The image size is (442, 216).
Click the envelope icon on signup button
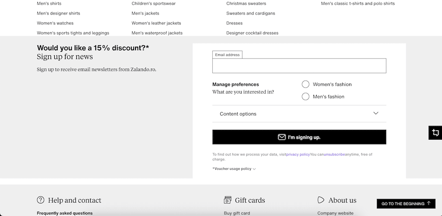pyautogui.click(x=282, y=137)
